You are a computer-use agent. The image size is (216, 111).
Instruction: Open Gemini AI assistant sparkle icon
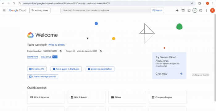click(177, 10)
